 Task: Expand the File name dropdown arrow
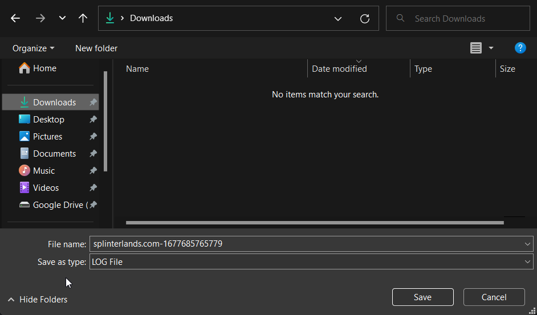point(527,244)
